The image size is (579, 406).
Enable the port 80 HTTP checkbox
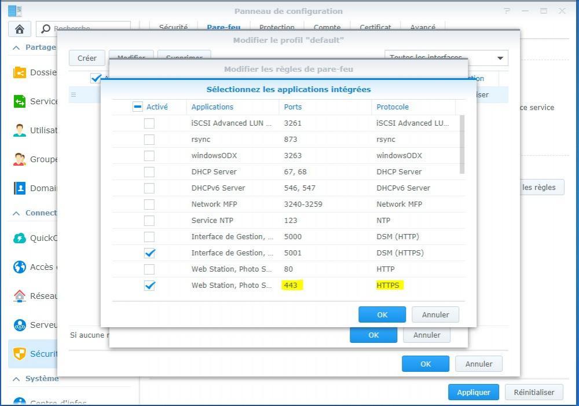point(149,269)
